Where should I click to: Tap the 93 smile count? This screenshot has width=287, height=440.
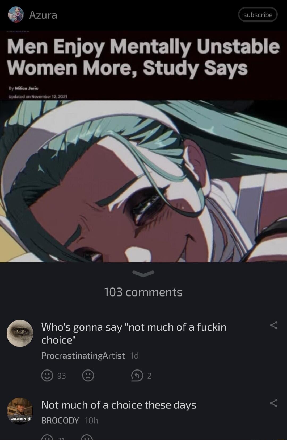(61, 376)
